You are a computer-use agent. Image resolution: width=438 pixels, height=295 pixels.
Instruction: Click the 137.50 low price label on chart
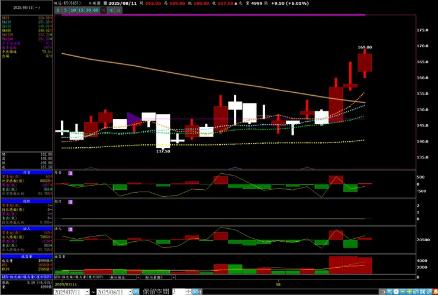point(163,151)
